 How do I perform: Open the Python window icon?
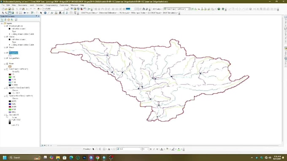pyautogui.click(x=85, y=9)
